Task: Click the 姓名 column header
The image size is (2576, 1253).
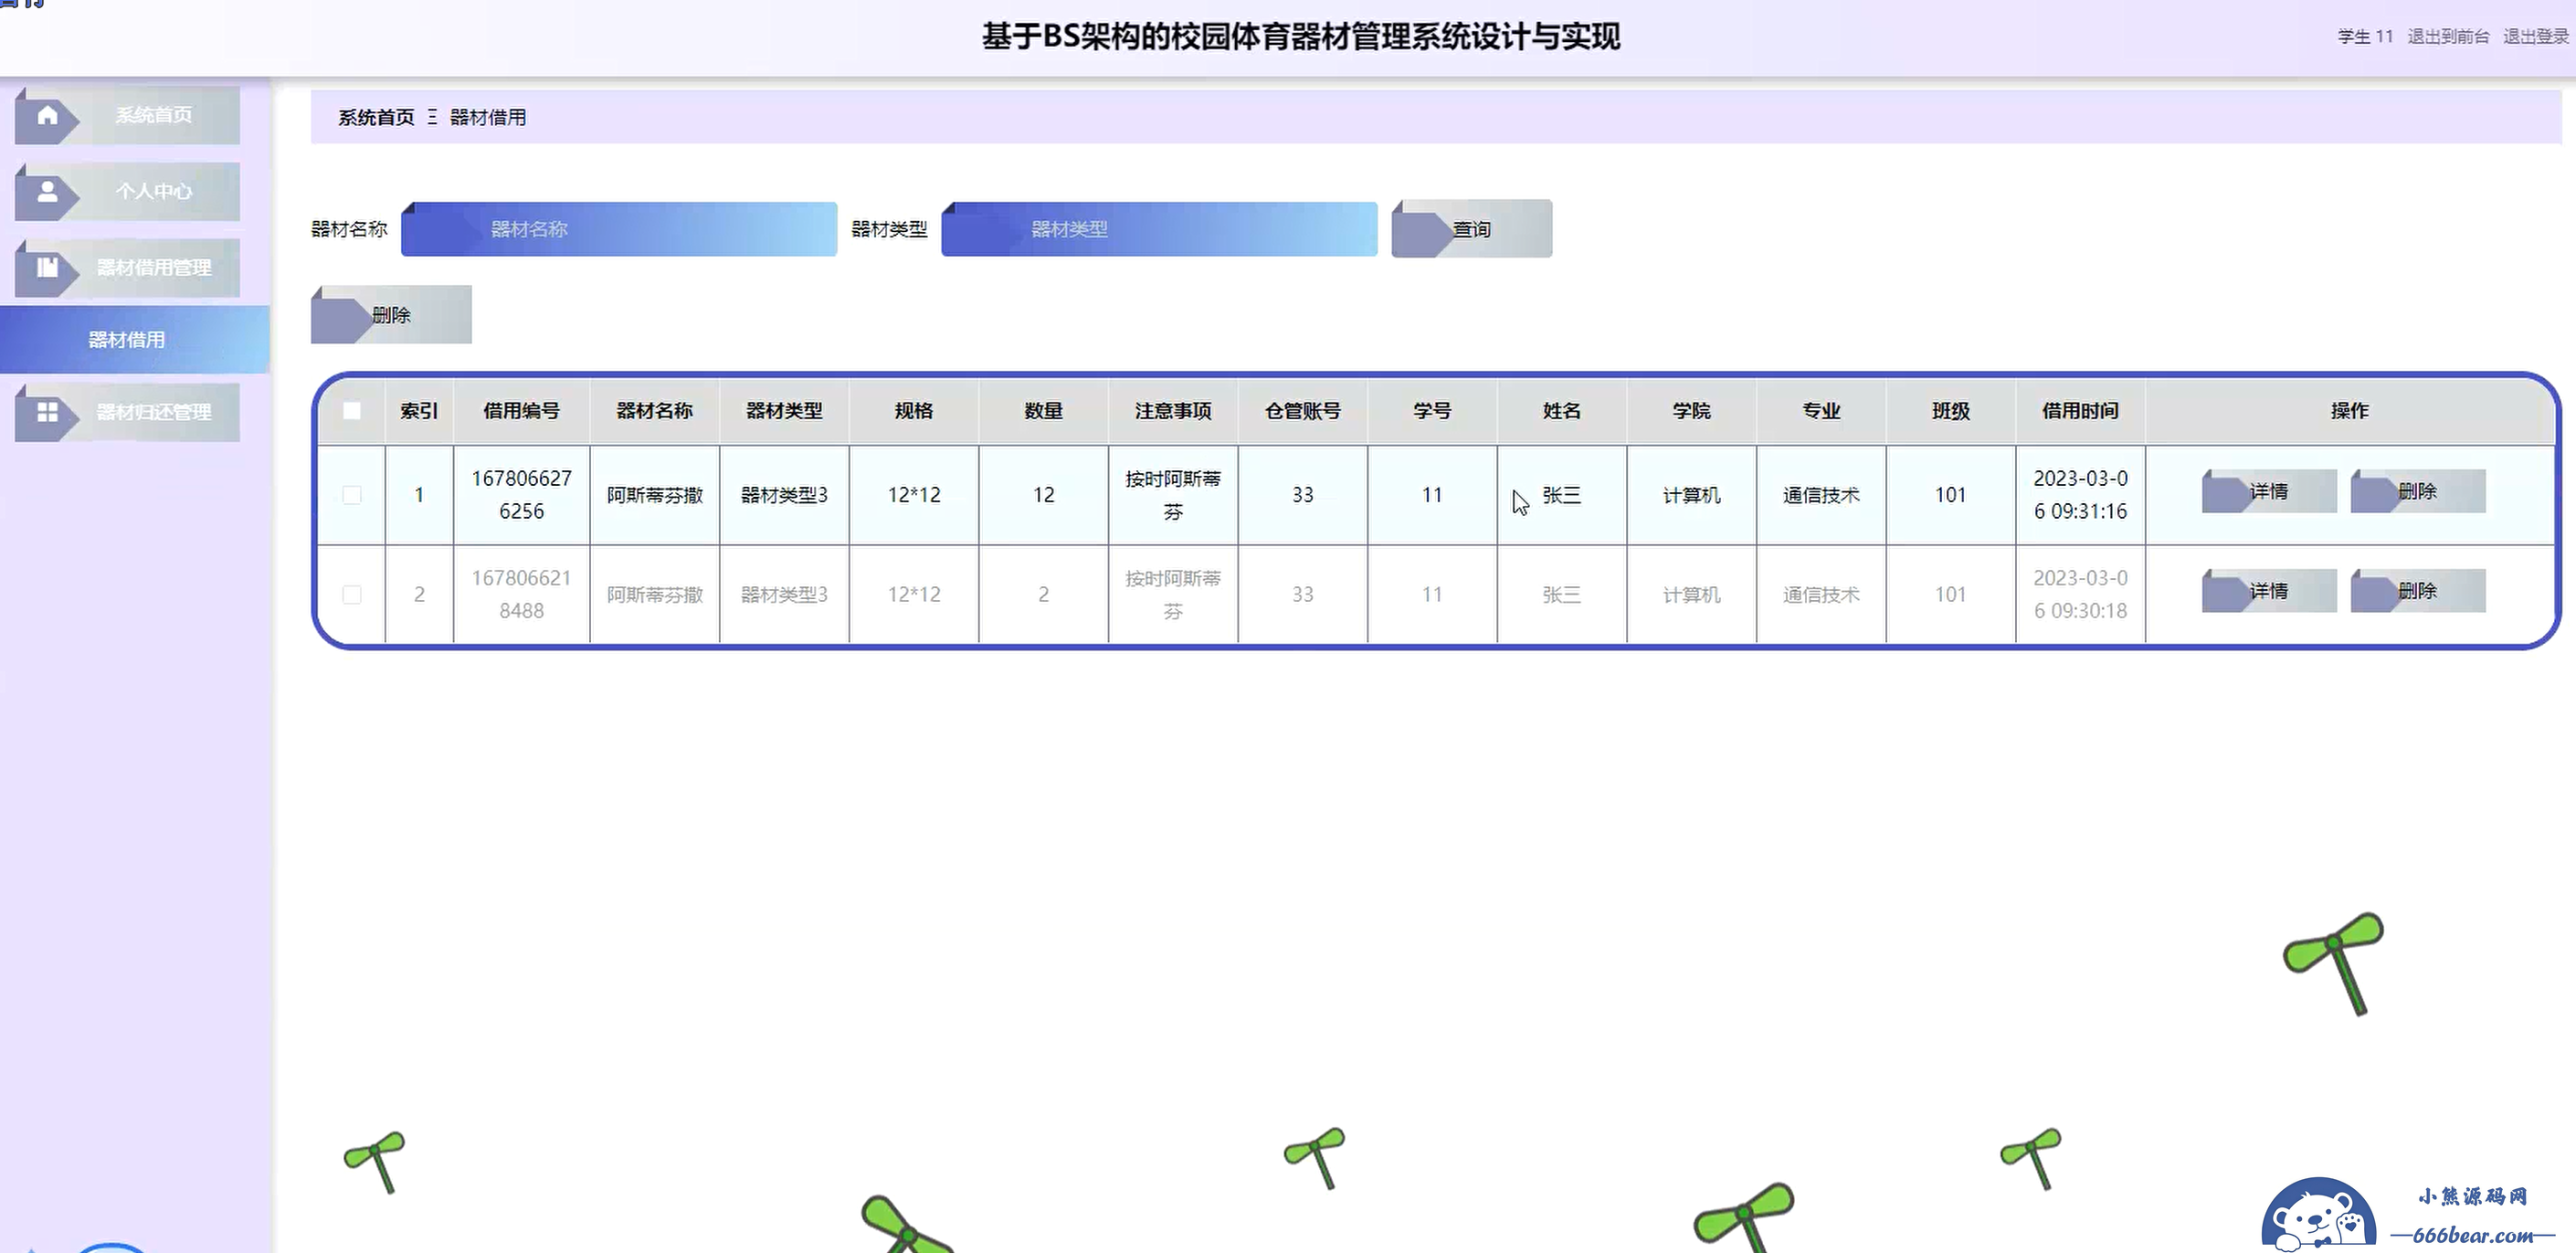Action: 1562,411
